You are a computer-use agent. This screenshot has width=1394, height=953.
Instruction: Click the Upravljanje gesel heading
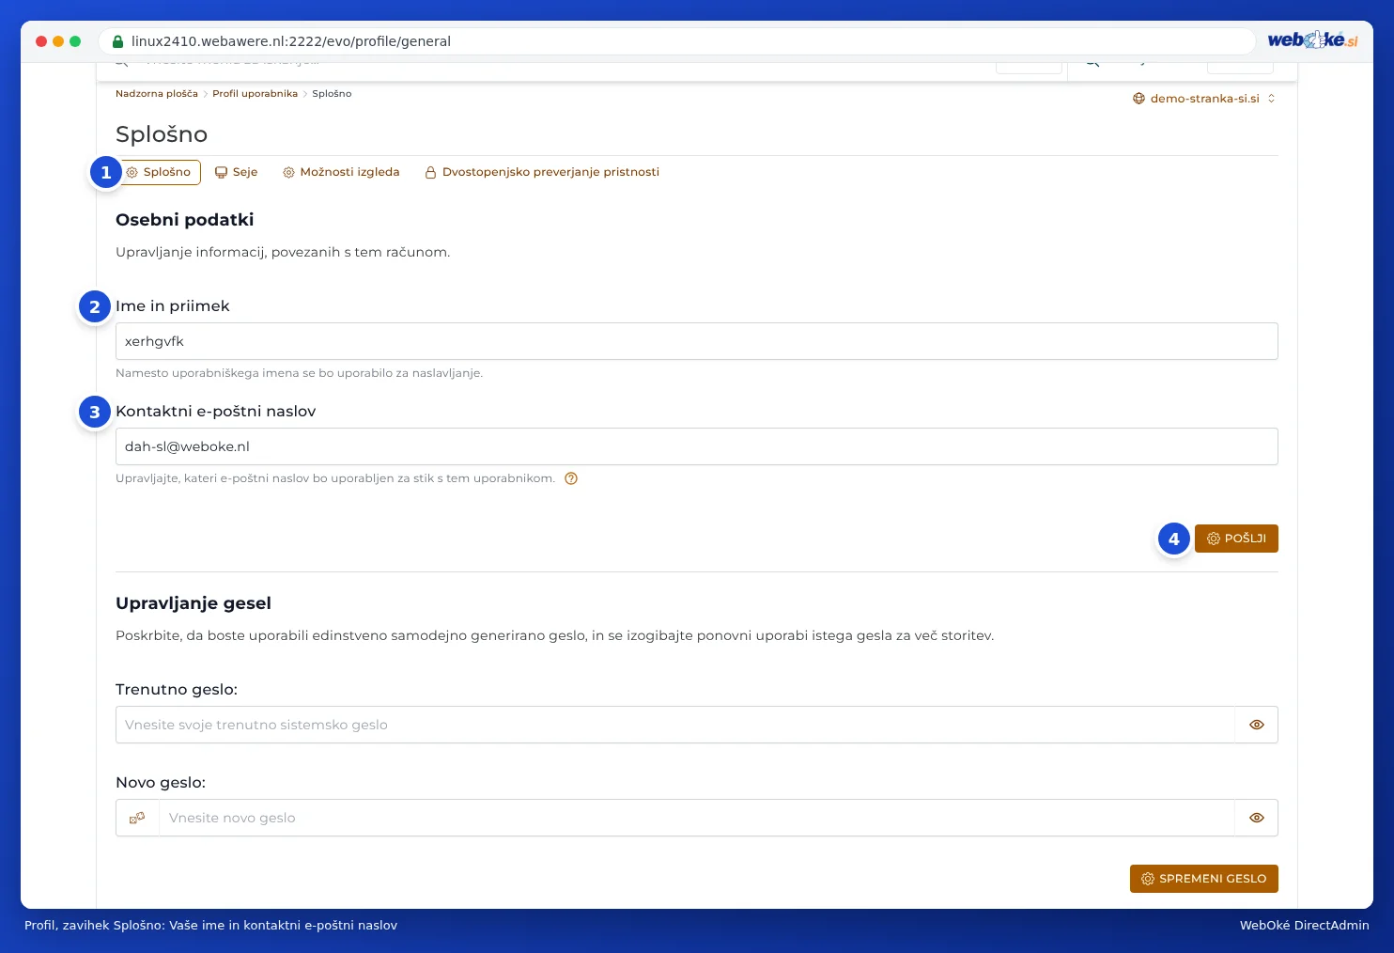(194, 603)
